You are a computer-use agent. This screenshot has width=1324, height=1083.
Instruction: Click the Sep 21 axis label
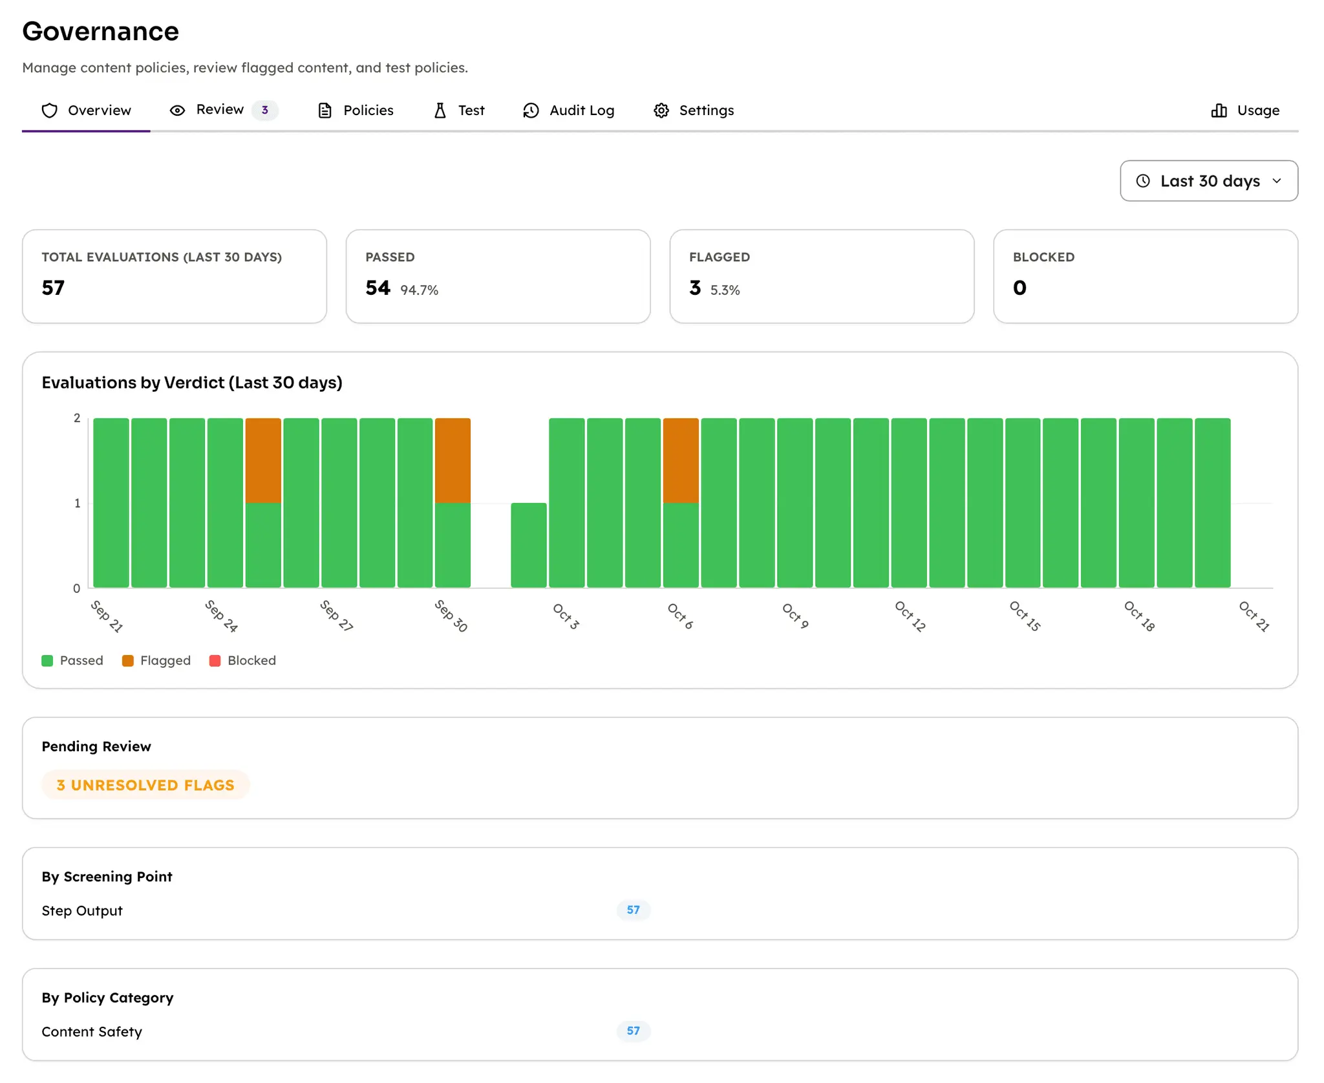point(107,616)
